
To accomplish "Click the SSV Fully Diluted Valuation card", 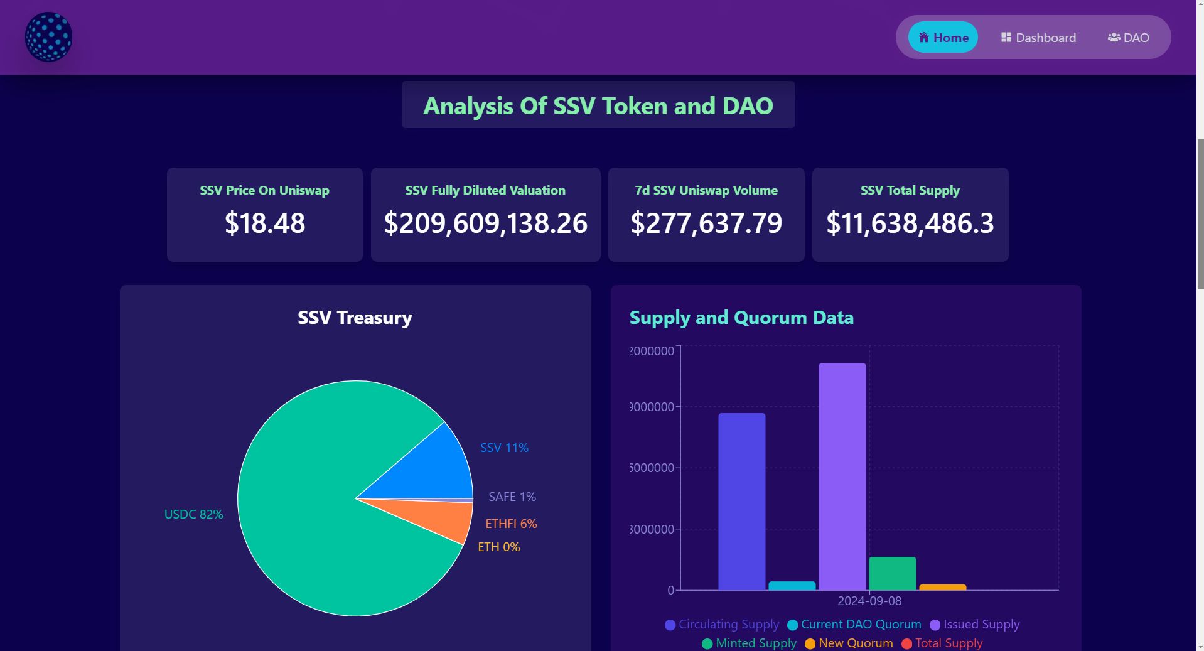I will (x=485, y=215).
